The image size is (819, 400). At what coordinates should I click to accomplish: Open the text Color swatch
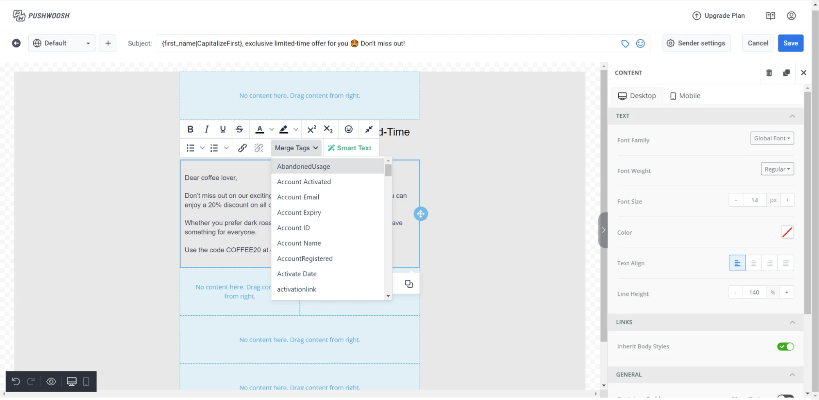[787, 232]
